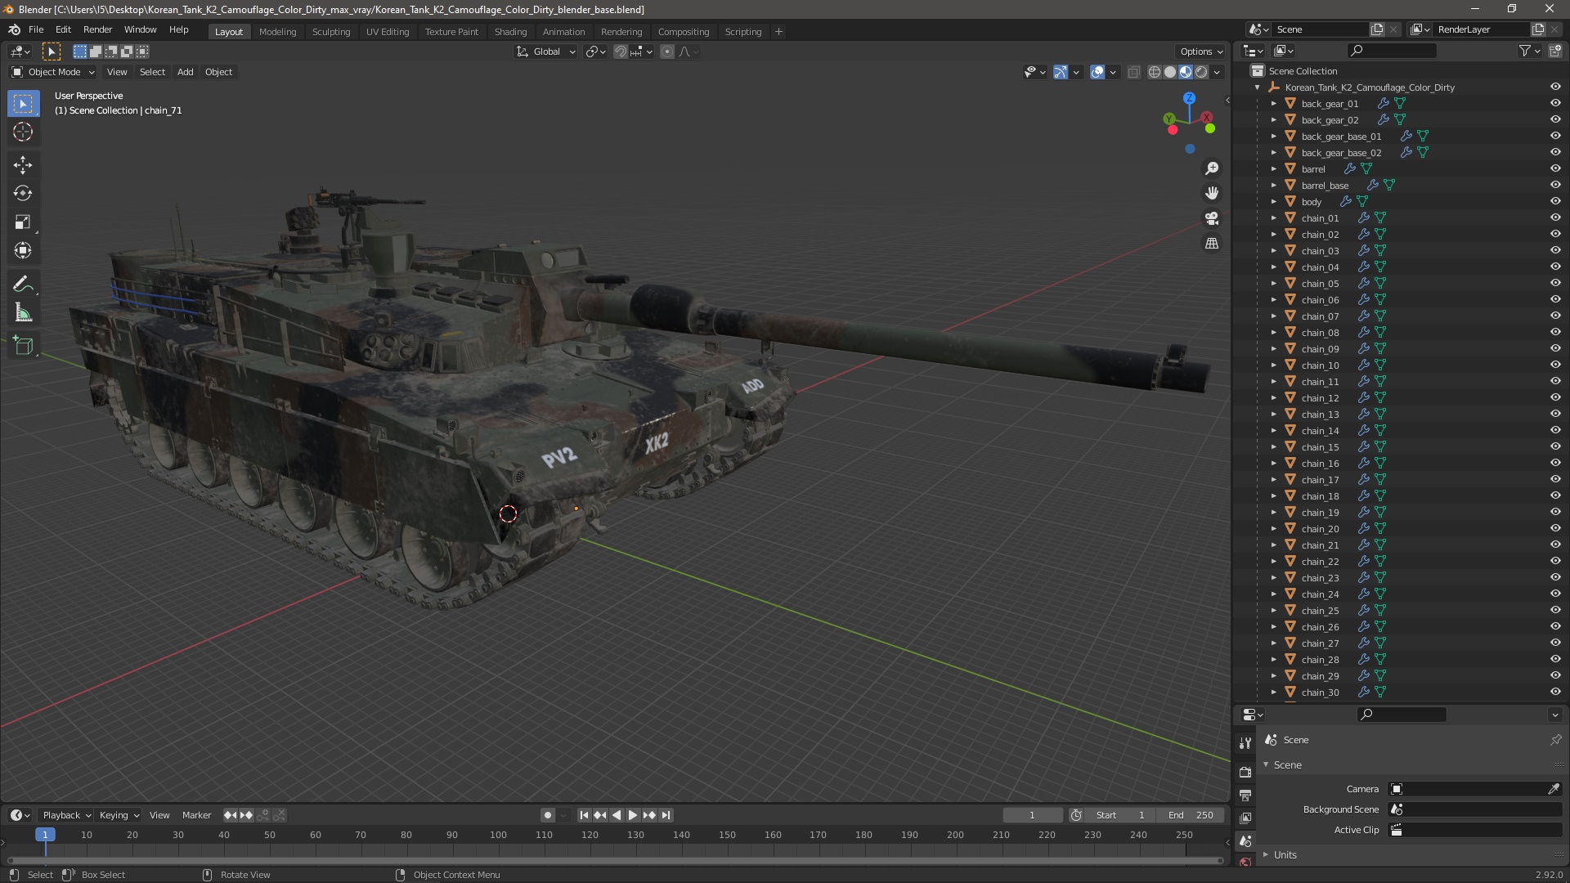Image resolution: width=1570 pixels, height=883 pixels.
Task: Open the Output properties tab
Action: tap(1245, 795)
